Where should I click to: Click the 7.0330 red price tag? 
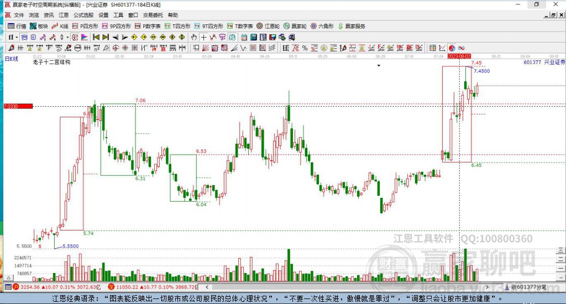click(x=18, y=106)
